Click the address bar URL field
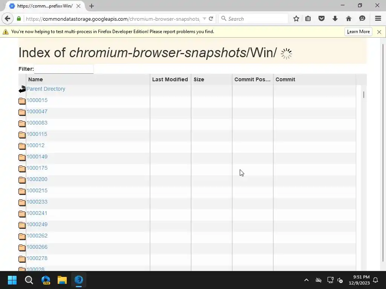Image resolution: width=386 pixels, height=289 pixels. [x=113, y=19]
